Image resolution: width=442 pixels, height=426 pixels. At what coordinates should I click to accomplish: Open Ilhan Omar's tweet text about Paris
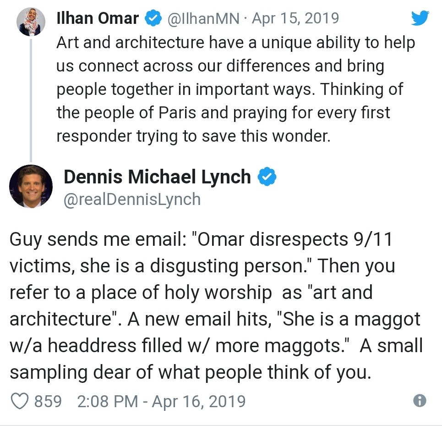(236, 89)
